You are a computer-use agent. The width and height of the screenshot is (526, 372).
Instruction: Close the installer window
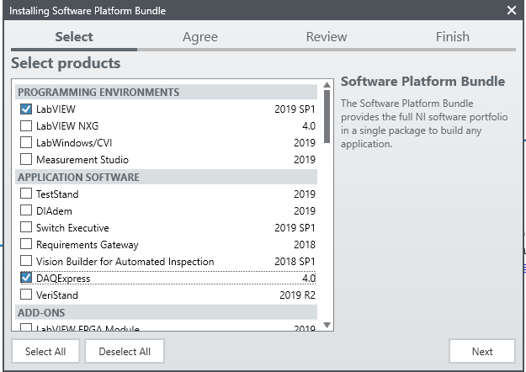pos(512,10)
